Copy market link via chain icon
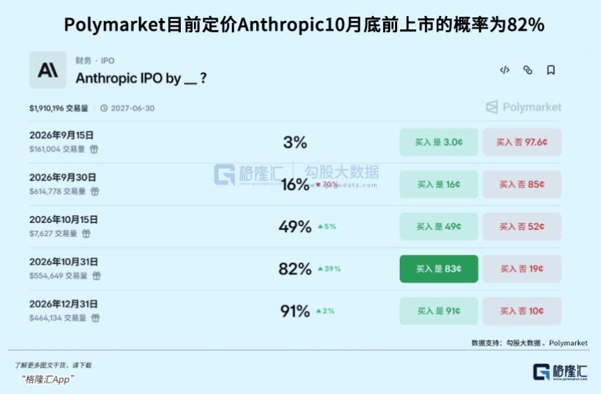601x394 pixels. (528, 70)
